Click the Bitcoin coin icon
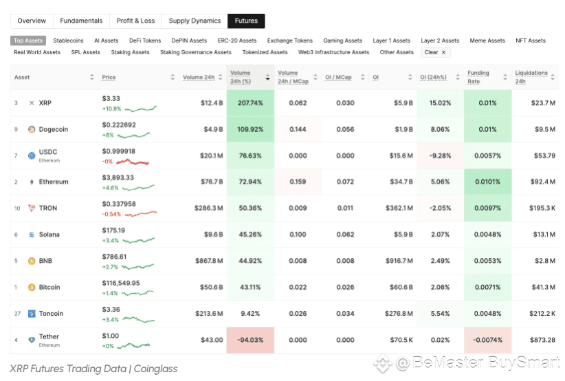The image size is (565, 381). [x=32, y=288]
